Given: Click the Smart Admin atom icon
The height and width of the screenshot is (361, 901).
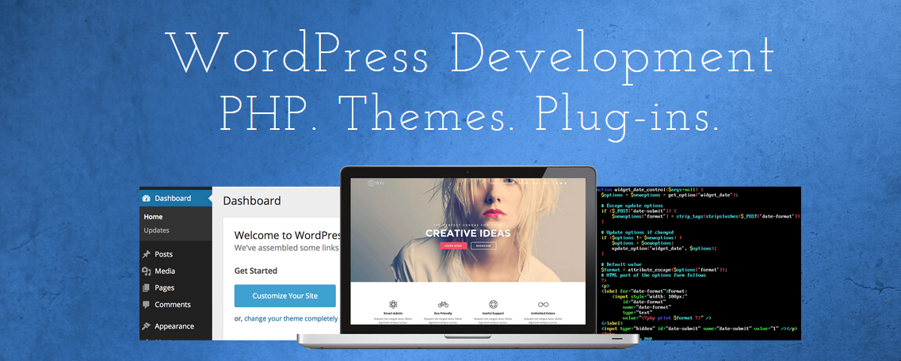Looking at the screenshot, I should tap(393, 304).
